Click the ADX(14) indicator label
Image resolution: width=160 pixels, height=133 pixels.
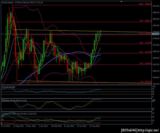(19, 114)
